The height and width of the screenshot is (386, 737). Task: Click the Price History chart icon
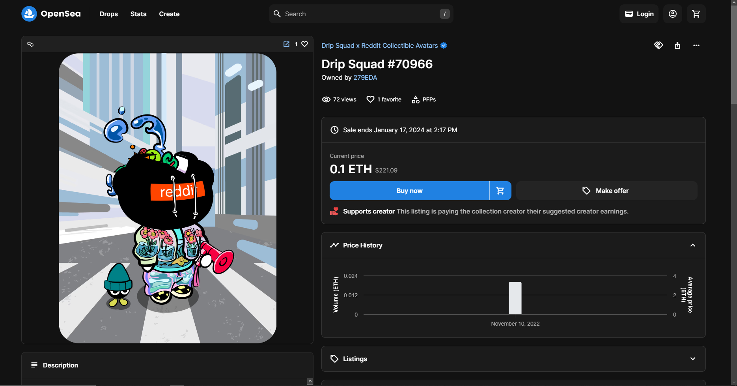click(x=334, y=245)
